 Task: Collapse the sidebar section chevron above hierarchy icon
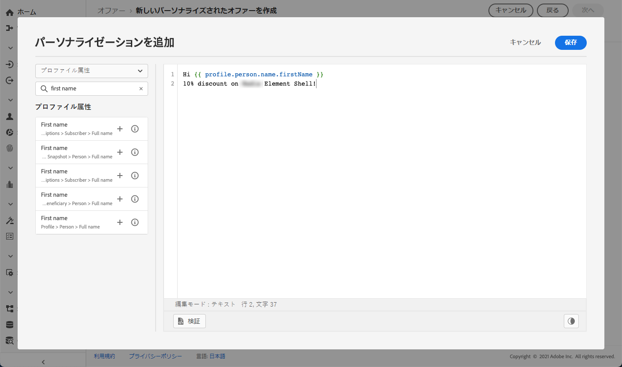click(x=11, y=292)
